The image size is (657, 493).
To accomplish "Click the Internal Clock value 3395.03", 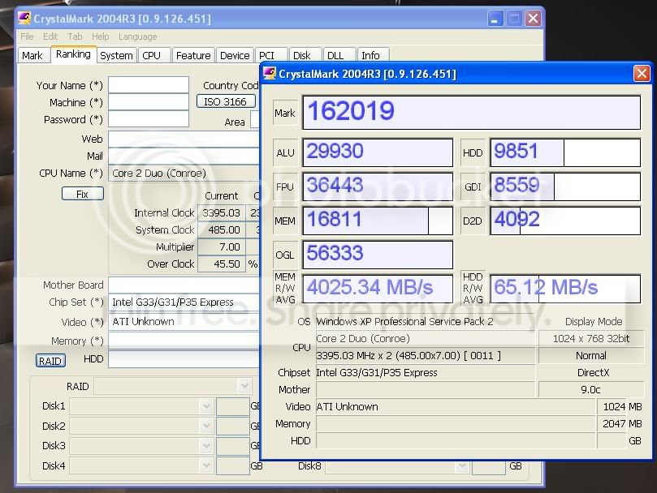I will point(221,212).
